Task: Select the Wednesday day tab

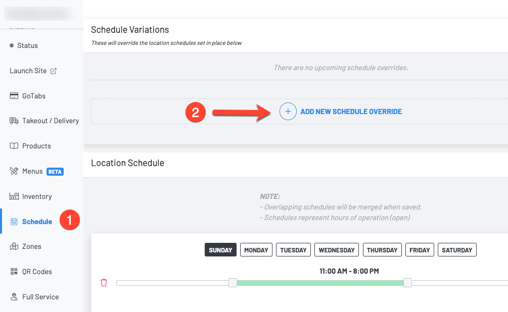Action: pyautogui.click(x=336, y=249)
